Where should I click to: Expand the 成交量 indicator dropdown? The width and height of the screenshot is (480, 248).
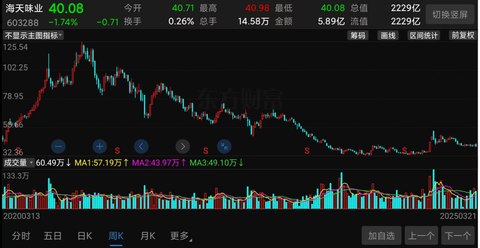(18, 163)
